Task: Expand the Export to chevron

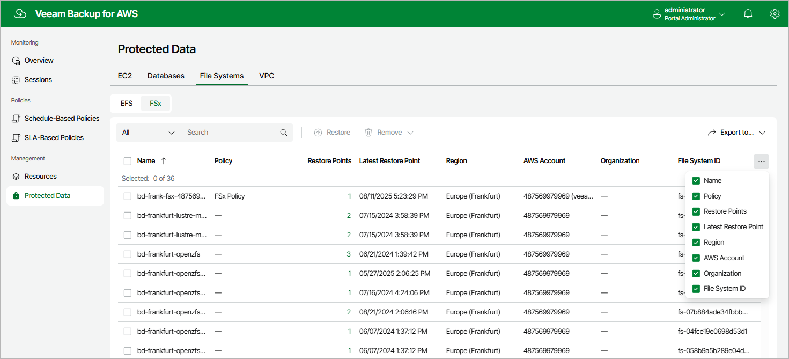Action: [762, 133]
